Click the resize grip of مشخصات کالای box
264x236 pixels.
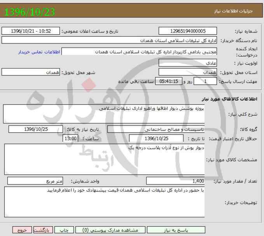tap(7, 173)
